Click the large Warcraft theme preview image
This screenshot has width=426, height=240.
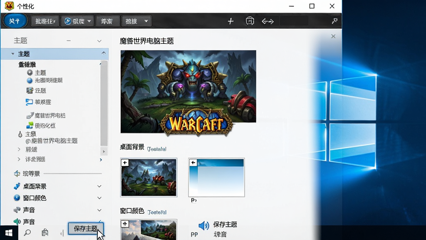coord(188,92)
